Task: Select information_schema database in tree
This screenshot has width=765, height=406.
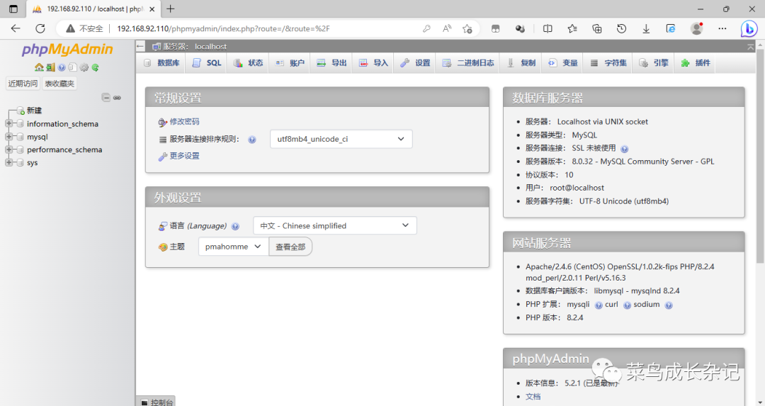Action: click(x=62, y=124)
